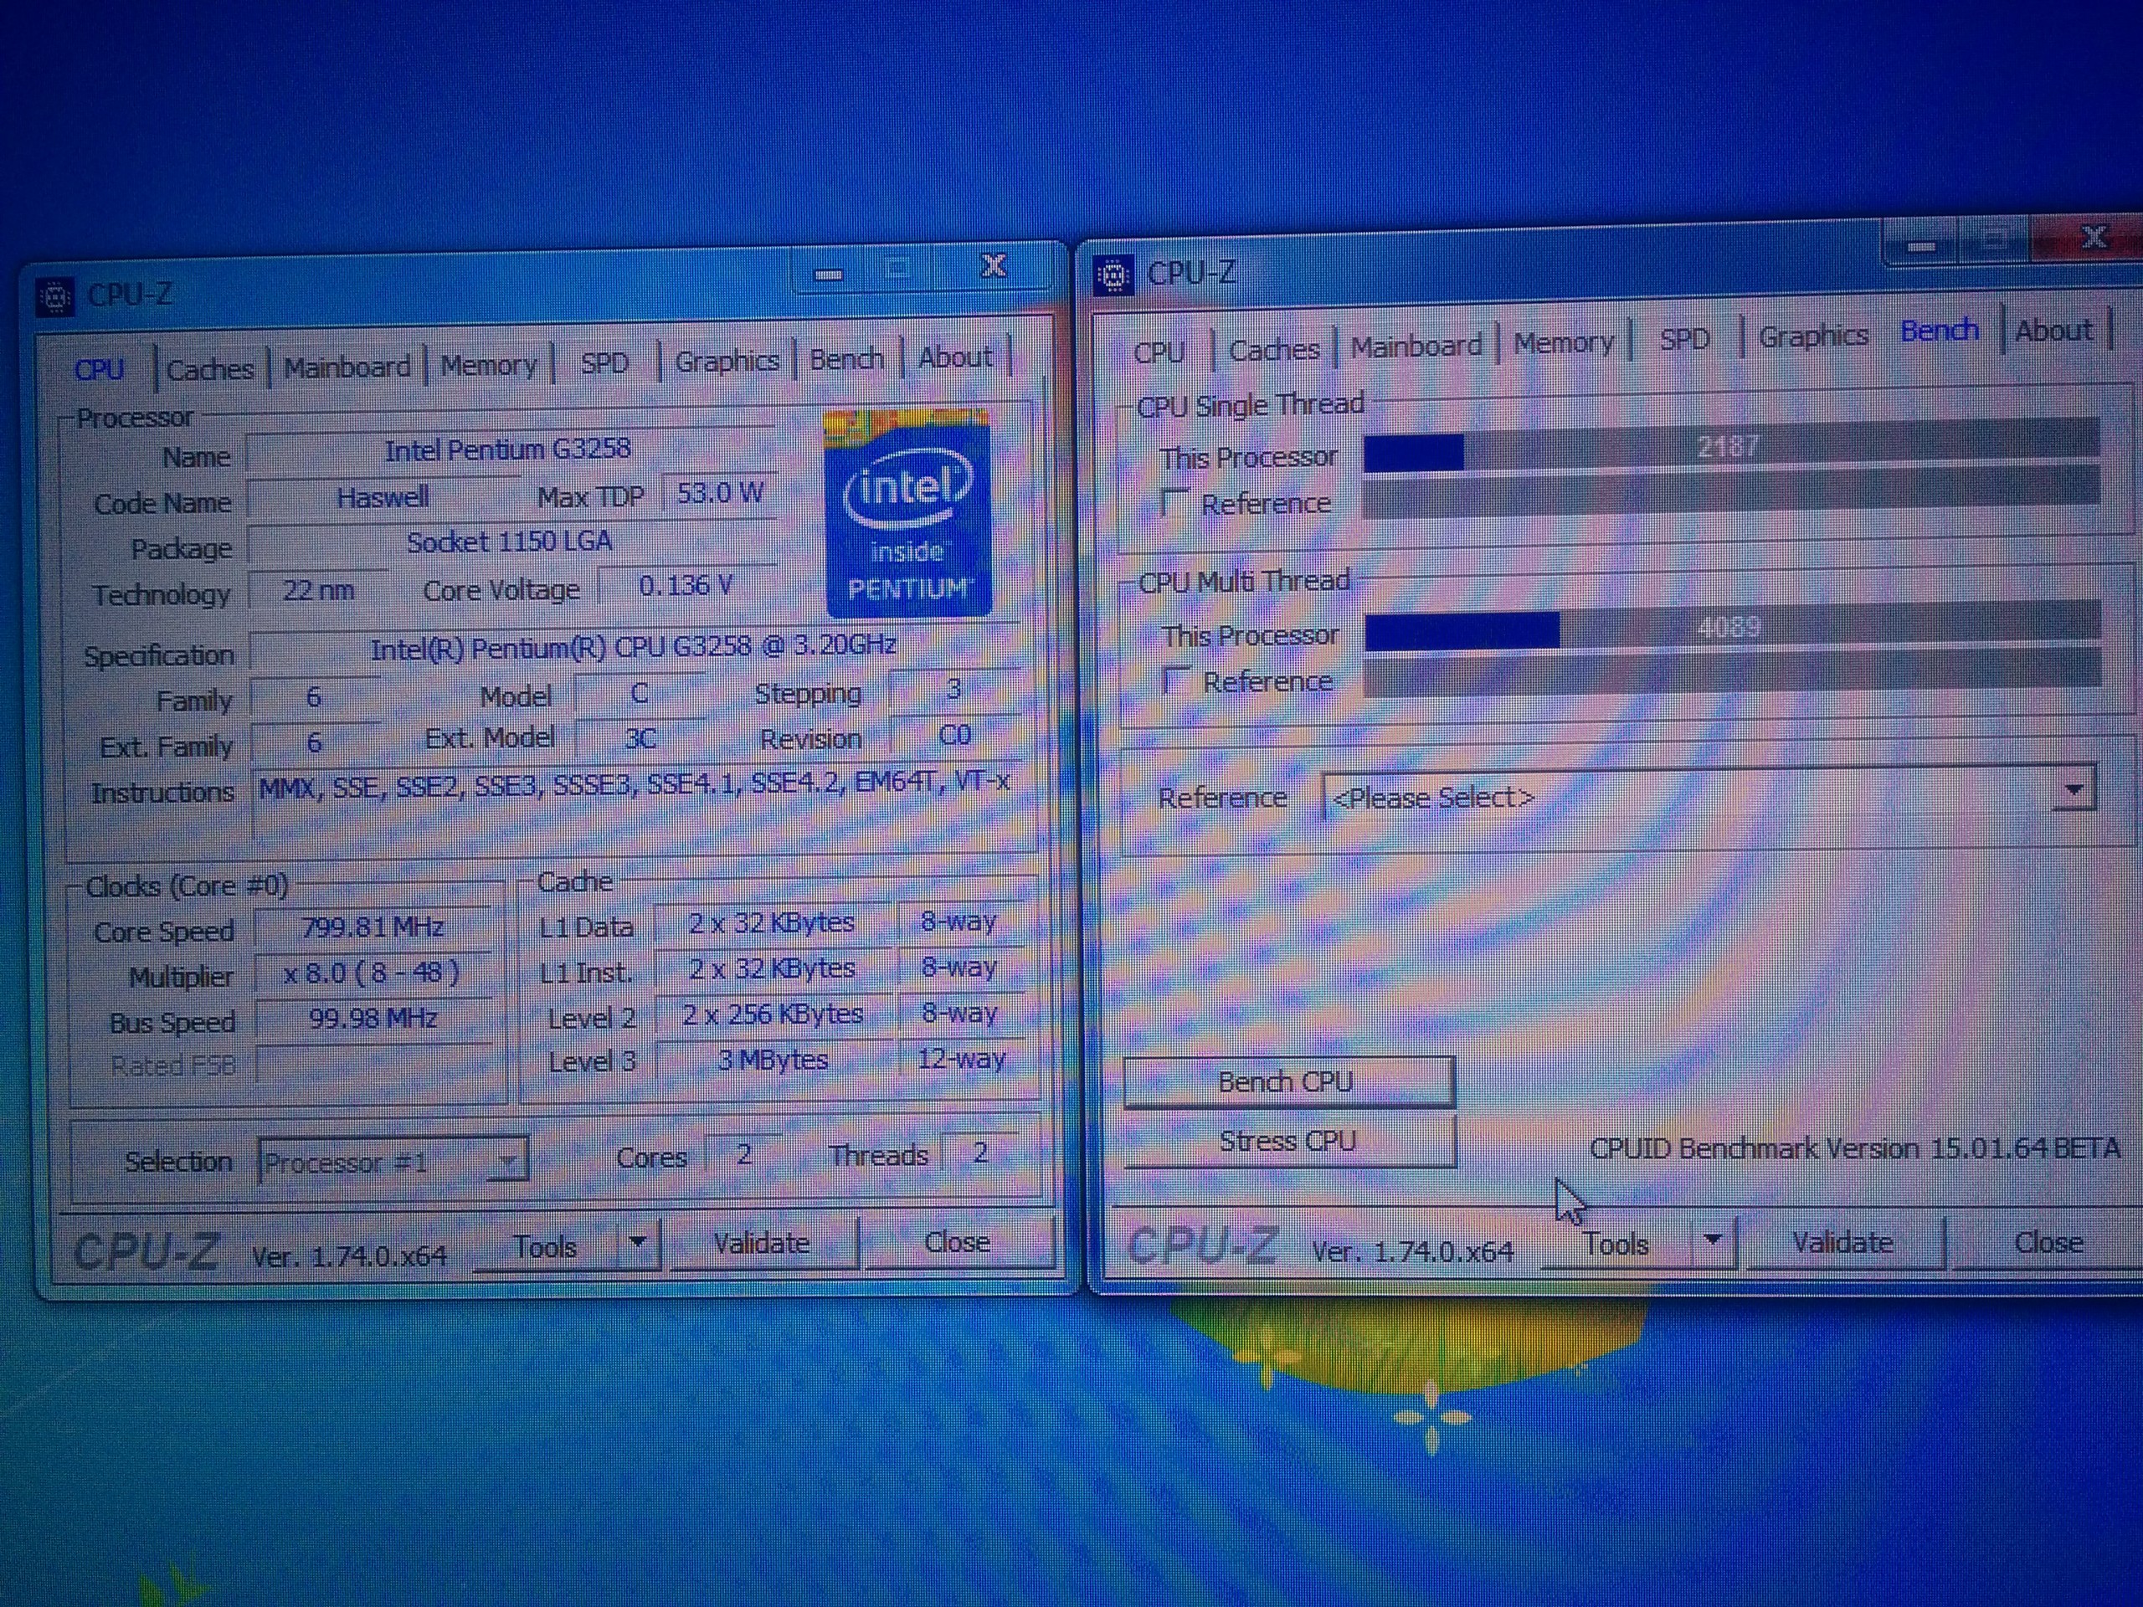Click the Name field Intel Pentium G3258

pyautogui.click(x=510, y=450)
